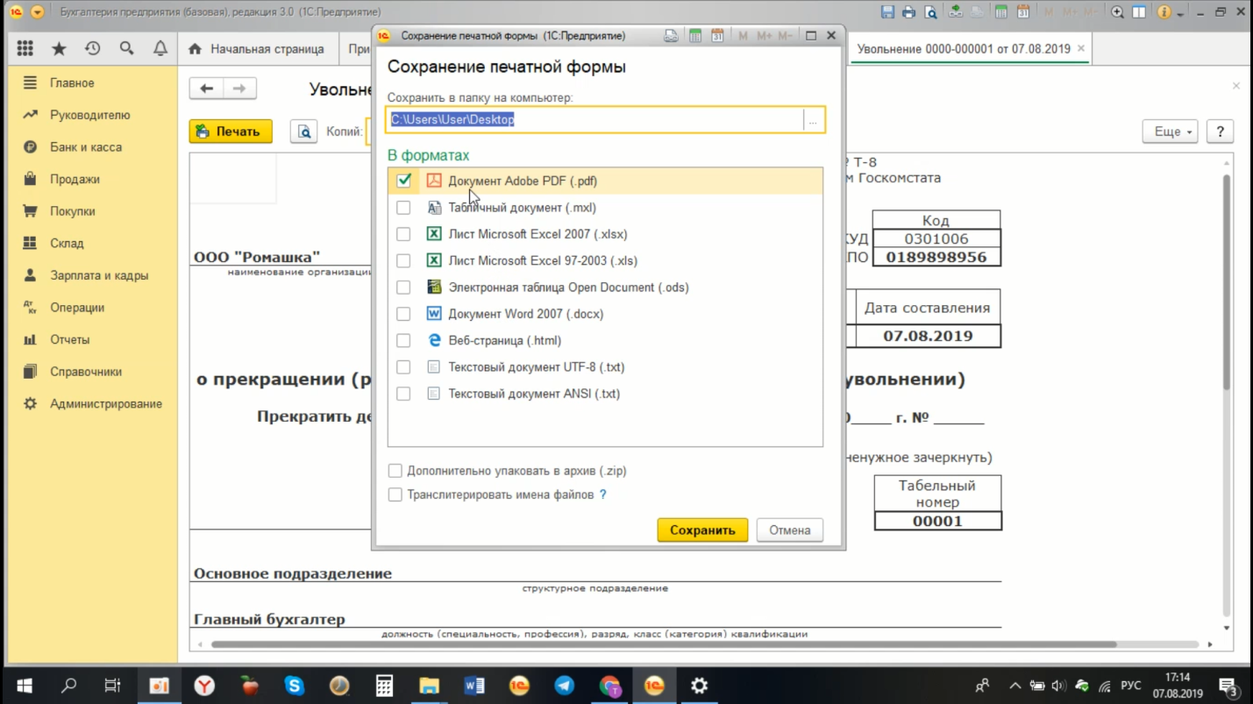Open the Справочники section

pyautogui.click(x=86, y=372)
